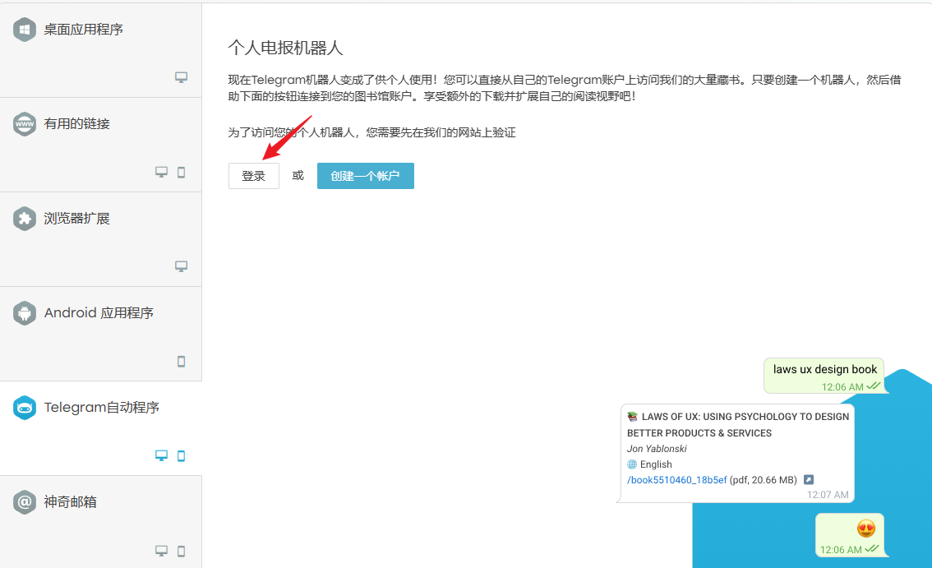Open the 有用的链接 sidebar section
Screen dimensions: 932x568
point(77,124)
